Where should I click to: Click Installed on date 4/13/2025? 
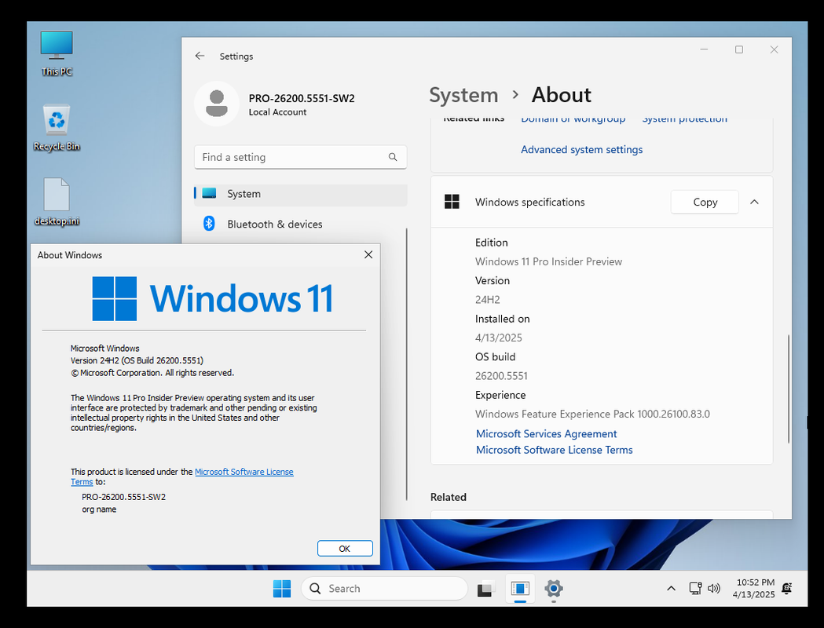point(499,338)
